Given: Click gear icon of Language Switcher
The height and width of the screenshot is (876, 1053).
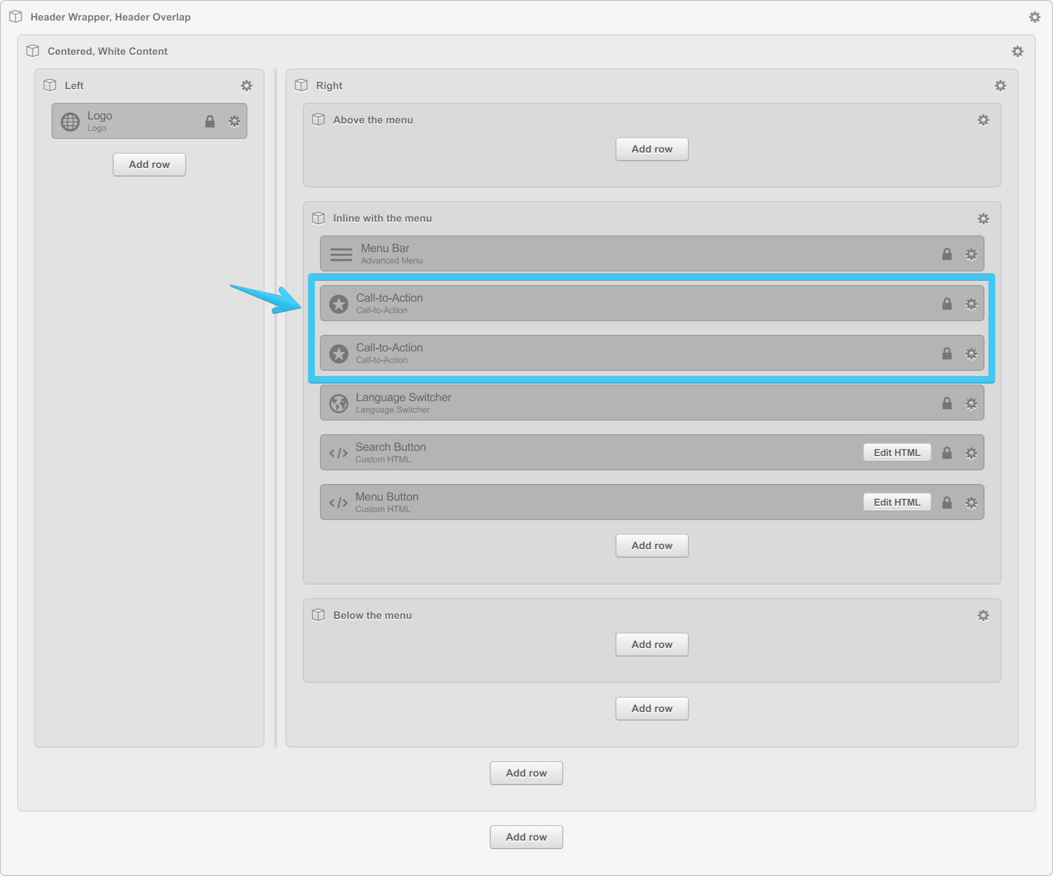Looking at the screenshot, I should tap(971, 403).
